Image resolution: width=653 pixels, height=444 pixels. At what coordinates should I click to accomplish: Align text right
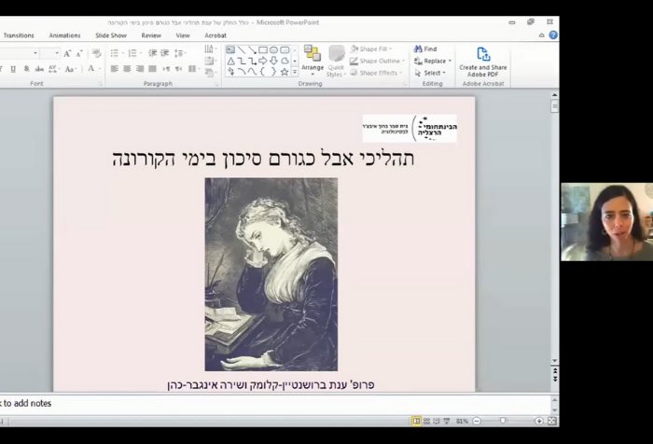140,69
